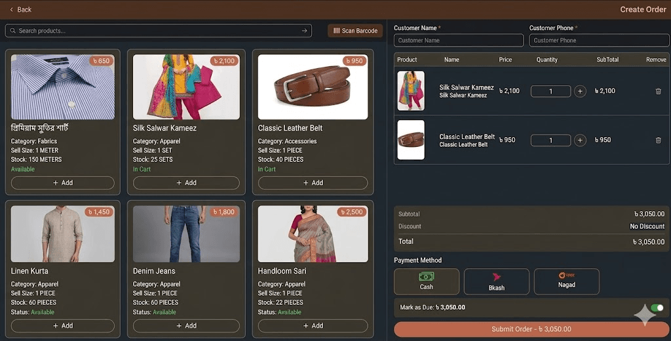The image size is (671, 341).
Task: Toggle the Mark as Due switch
Action: point(657,308)
